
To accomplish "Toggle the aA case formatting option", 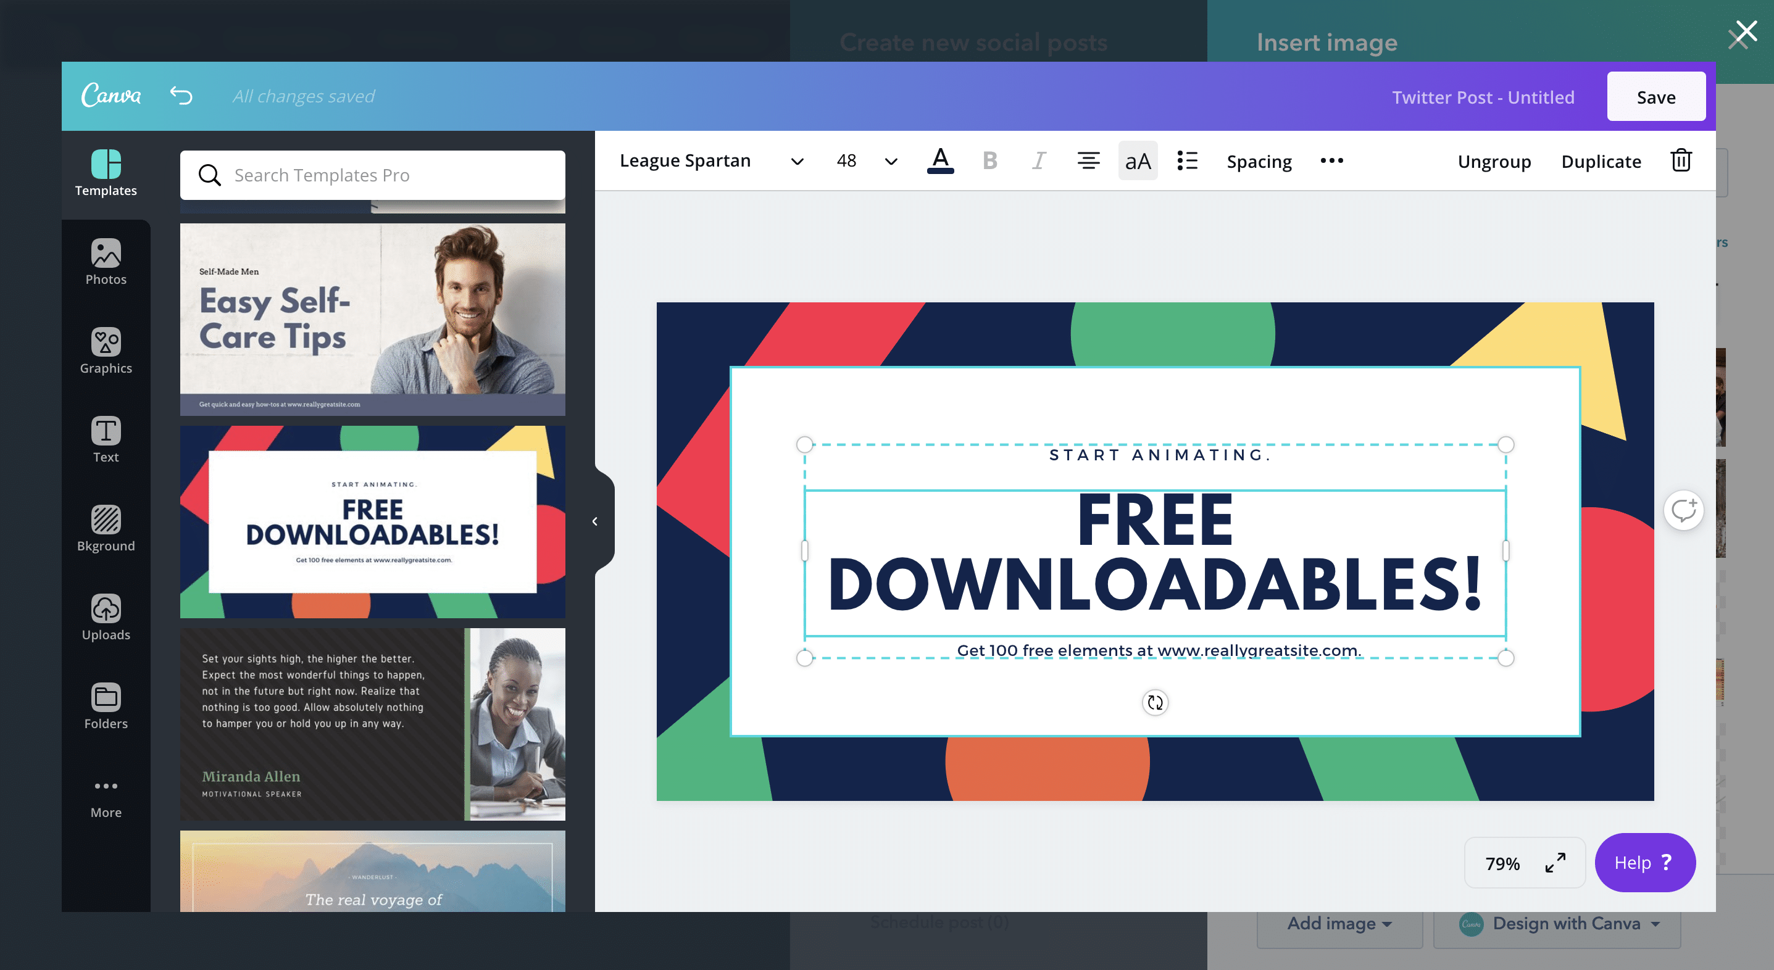I will [1136, 160].
